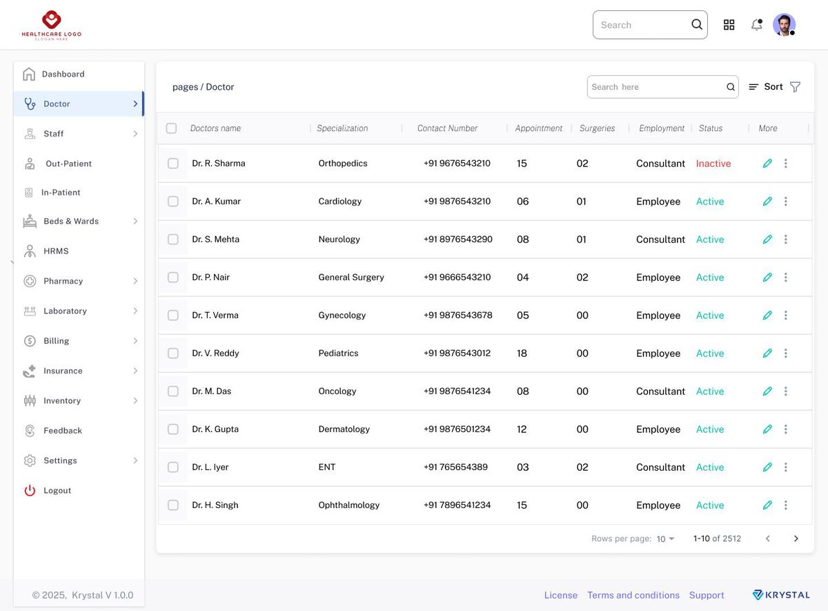This screenshot has width=828, height=611.
Task: Edit Dr. V. Reddy's record
Action: [x=767, y=353]
